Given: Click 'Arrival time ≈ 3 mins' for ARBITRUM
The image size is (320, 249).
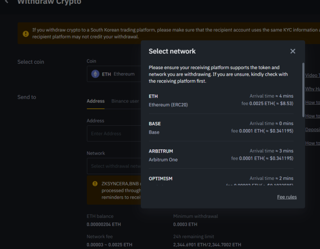Looking at the screenshot, I should (x=272, y=151).
